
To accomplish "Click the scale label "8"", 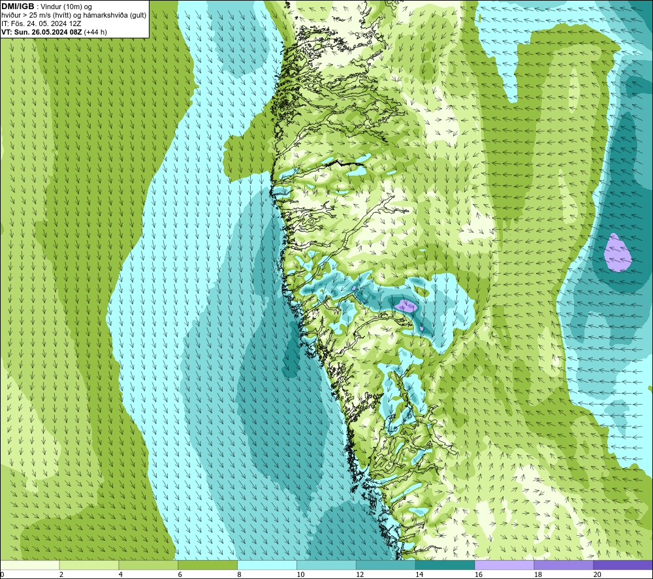I will (x=239, y=574).
